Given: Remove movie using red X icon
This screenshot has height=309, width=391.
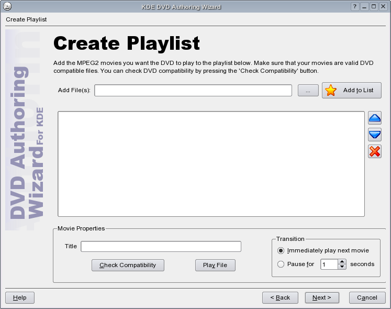Looking at the screenshot, I should pyautogui.click(x=375, y=151).
